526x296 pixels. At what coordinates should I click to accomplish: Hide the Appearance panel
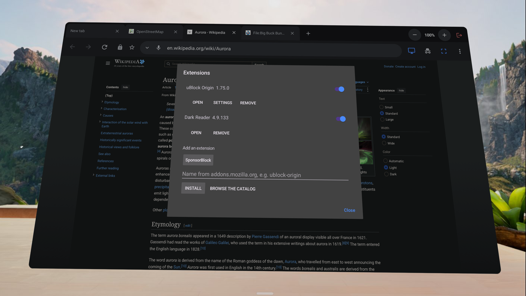[x=401, y=90]
